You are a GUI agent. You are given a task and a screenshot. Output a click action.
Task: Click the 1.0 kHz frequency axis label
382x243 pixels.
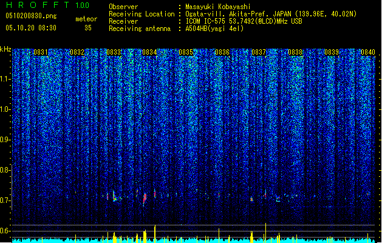pos(5,110)
